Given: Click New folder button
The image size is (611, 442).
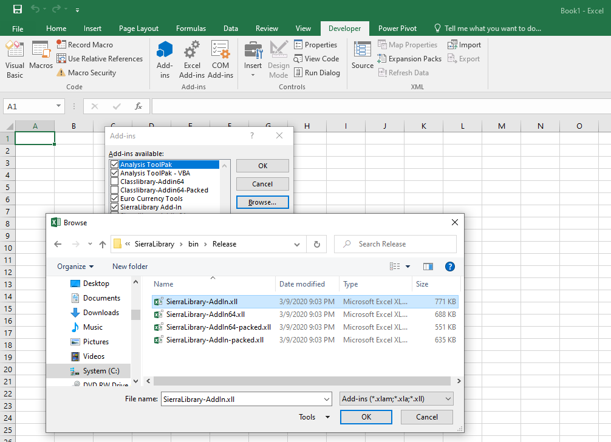Looking at the screenshot, I should pos(130,267).
